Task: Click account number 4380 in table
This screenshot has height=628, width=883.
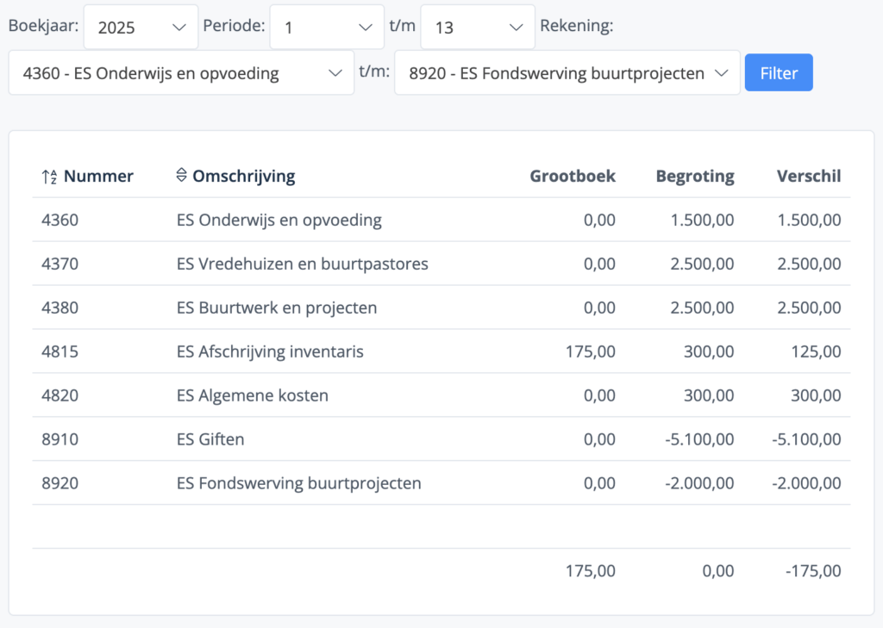Action: 59,308
